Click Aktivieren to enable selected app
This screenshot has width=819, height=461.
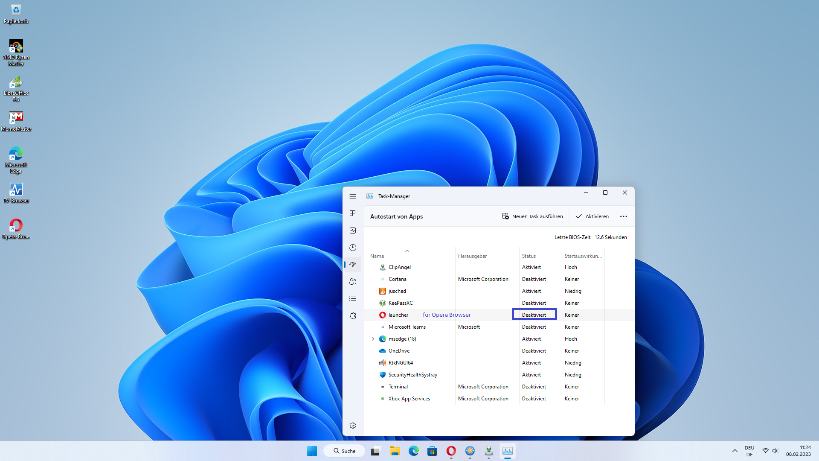point(592,216)
